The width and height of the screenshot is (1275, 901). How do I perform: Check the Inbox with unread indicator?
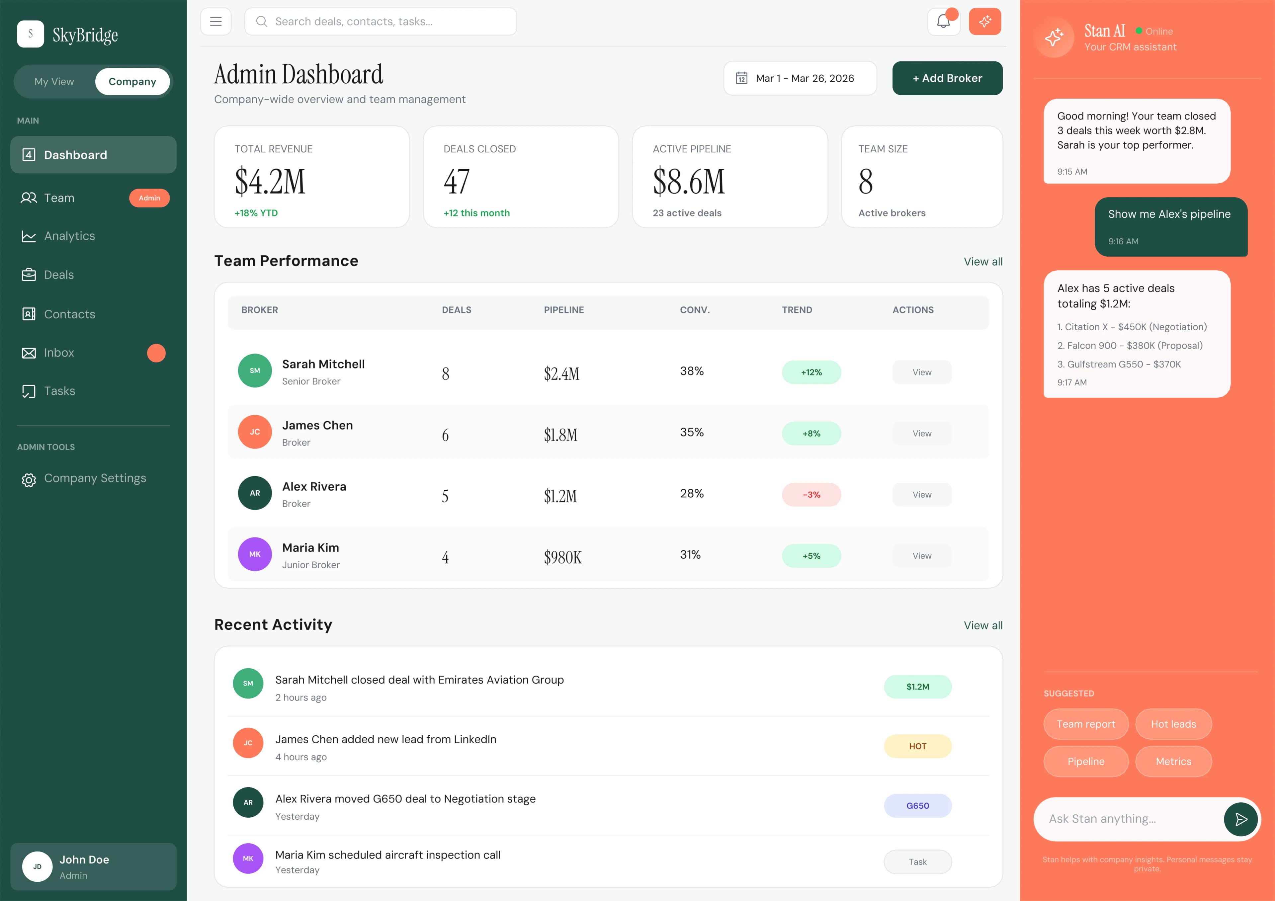[59, 353]
